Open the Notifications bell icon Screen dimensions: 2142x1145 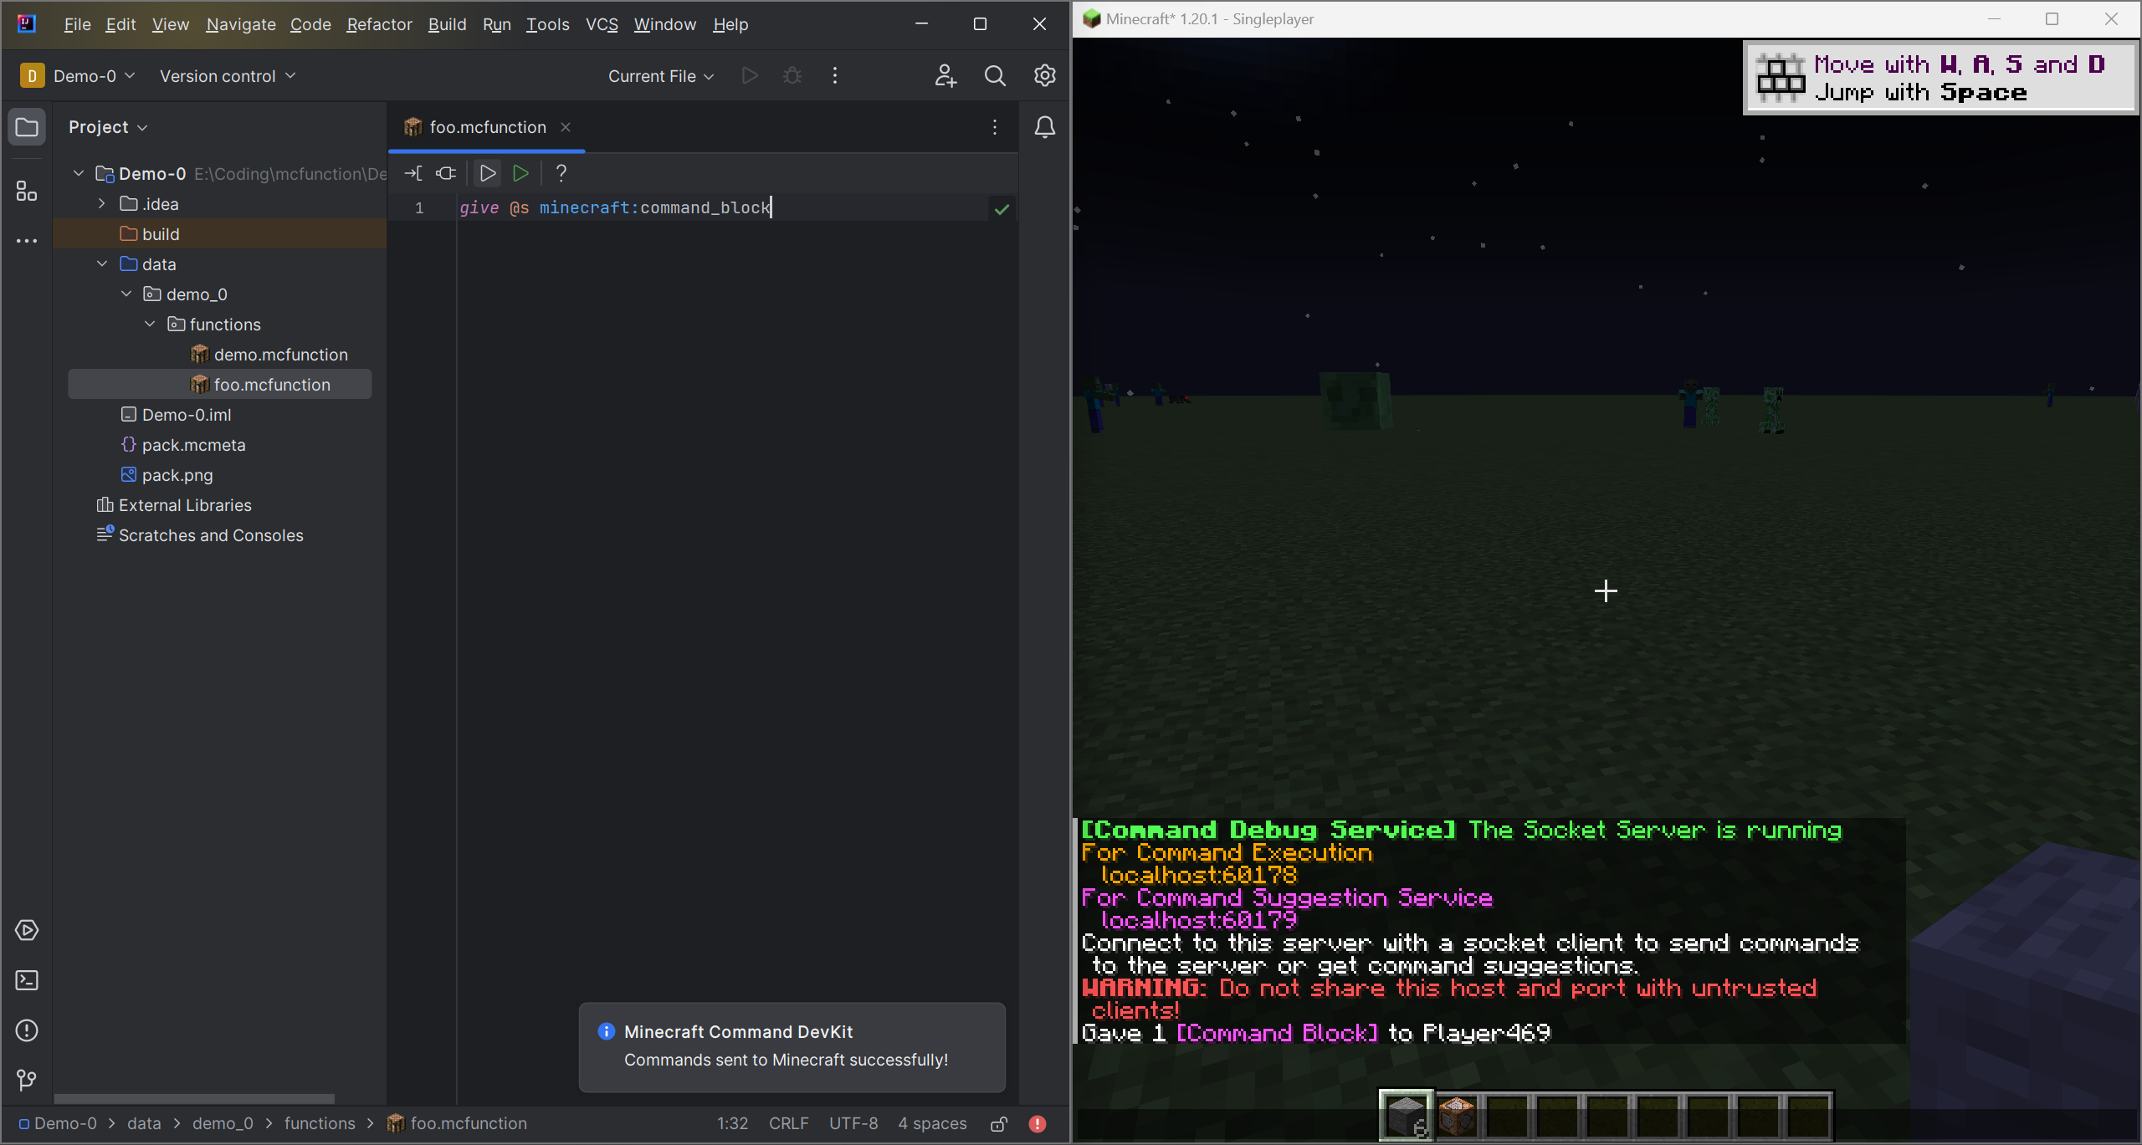1045,127
